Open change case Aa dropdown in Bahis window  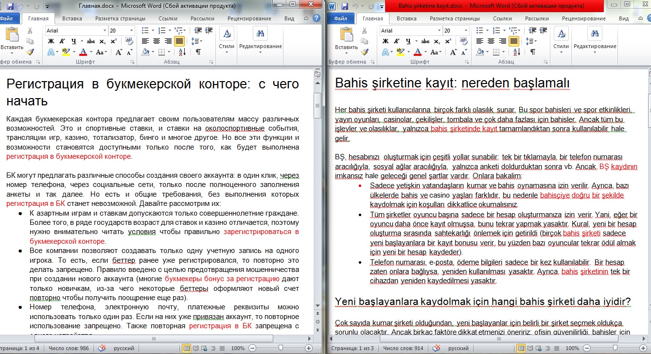(x=436, y=52)
